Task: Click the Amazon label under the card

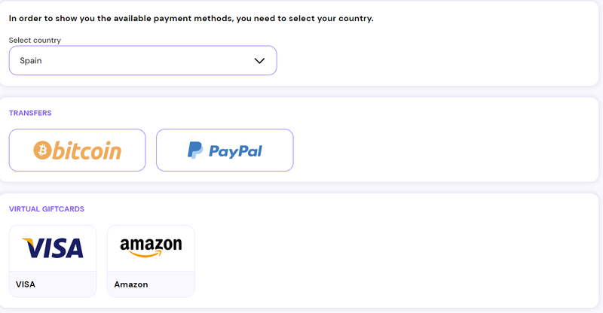Action: [130, 284]
